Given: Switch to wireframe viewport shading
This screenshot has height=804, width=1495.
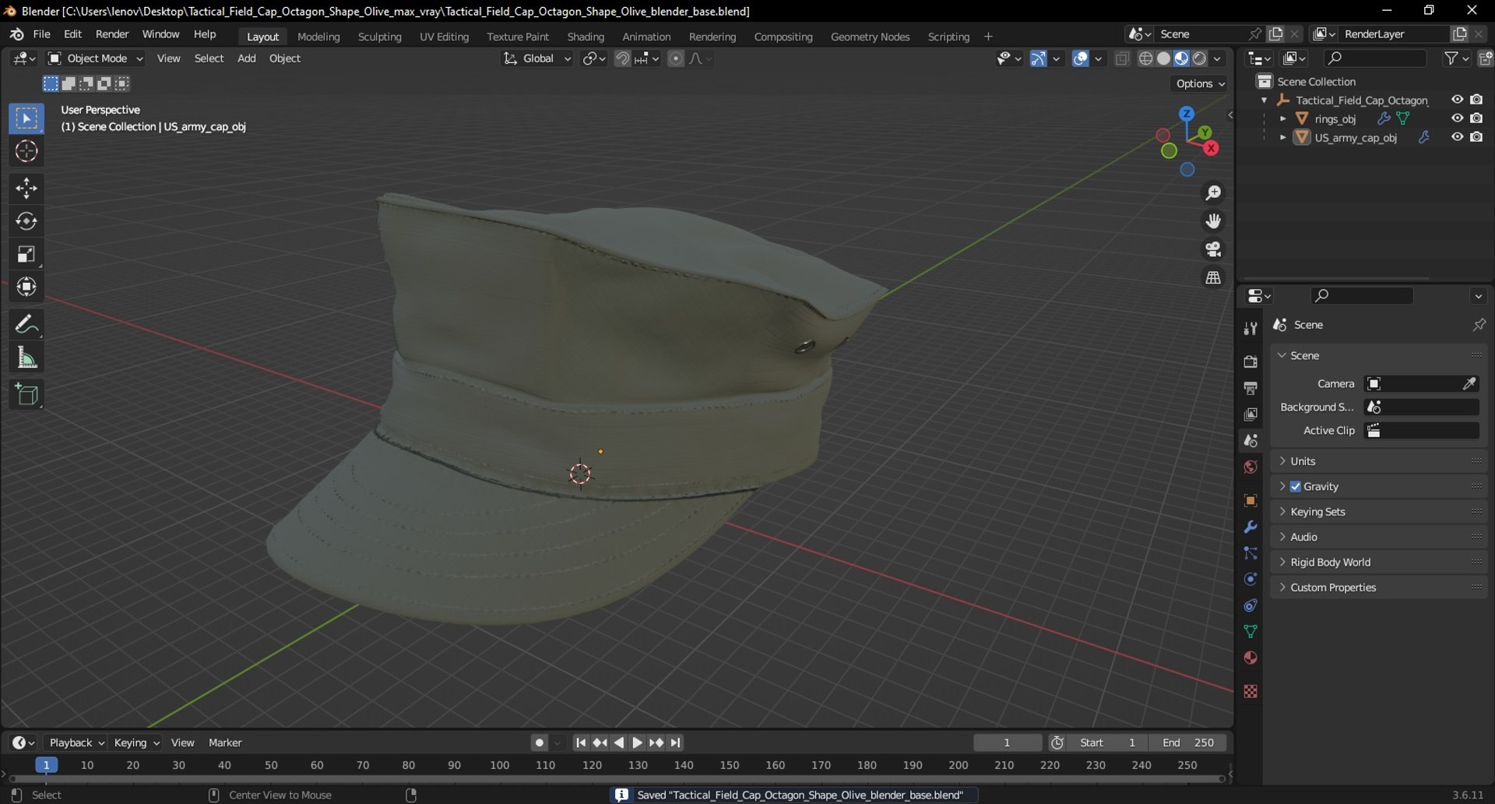Looking at the screenshot, I should [1145, 58].
